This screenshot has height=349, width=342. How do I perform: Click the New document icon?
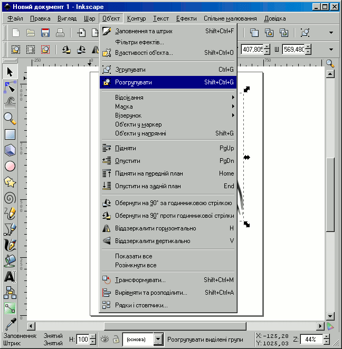click(16, 33)
